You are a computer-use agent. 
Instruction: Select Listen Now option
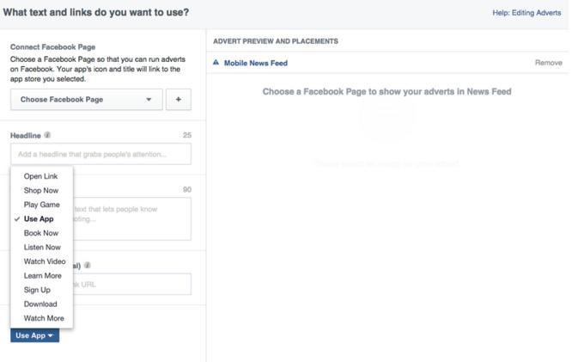pos(42,248)
